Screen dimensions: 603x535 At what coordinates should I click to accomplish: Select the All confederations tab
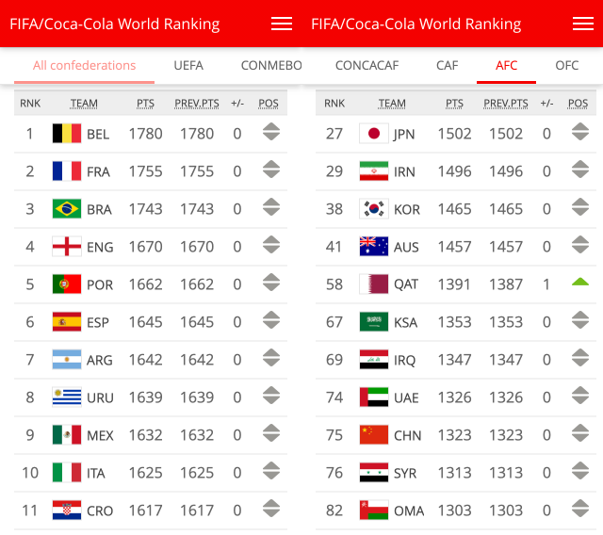(85, 65)
